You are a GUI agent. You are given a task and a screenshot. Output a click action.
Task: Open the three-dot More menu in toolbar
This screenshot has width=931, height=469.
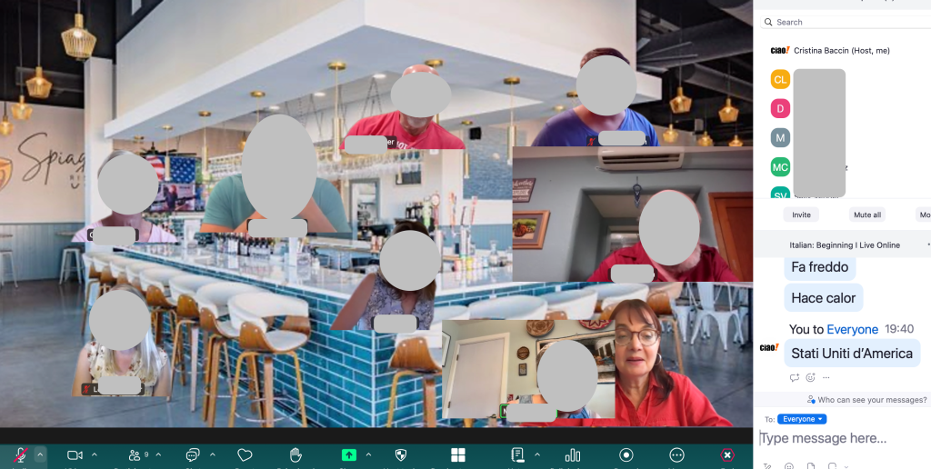(676, 454)
